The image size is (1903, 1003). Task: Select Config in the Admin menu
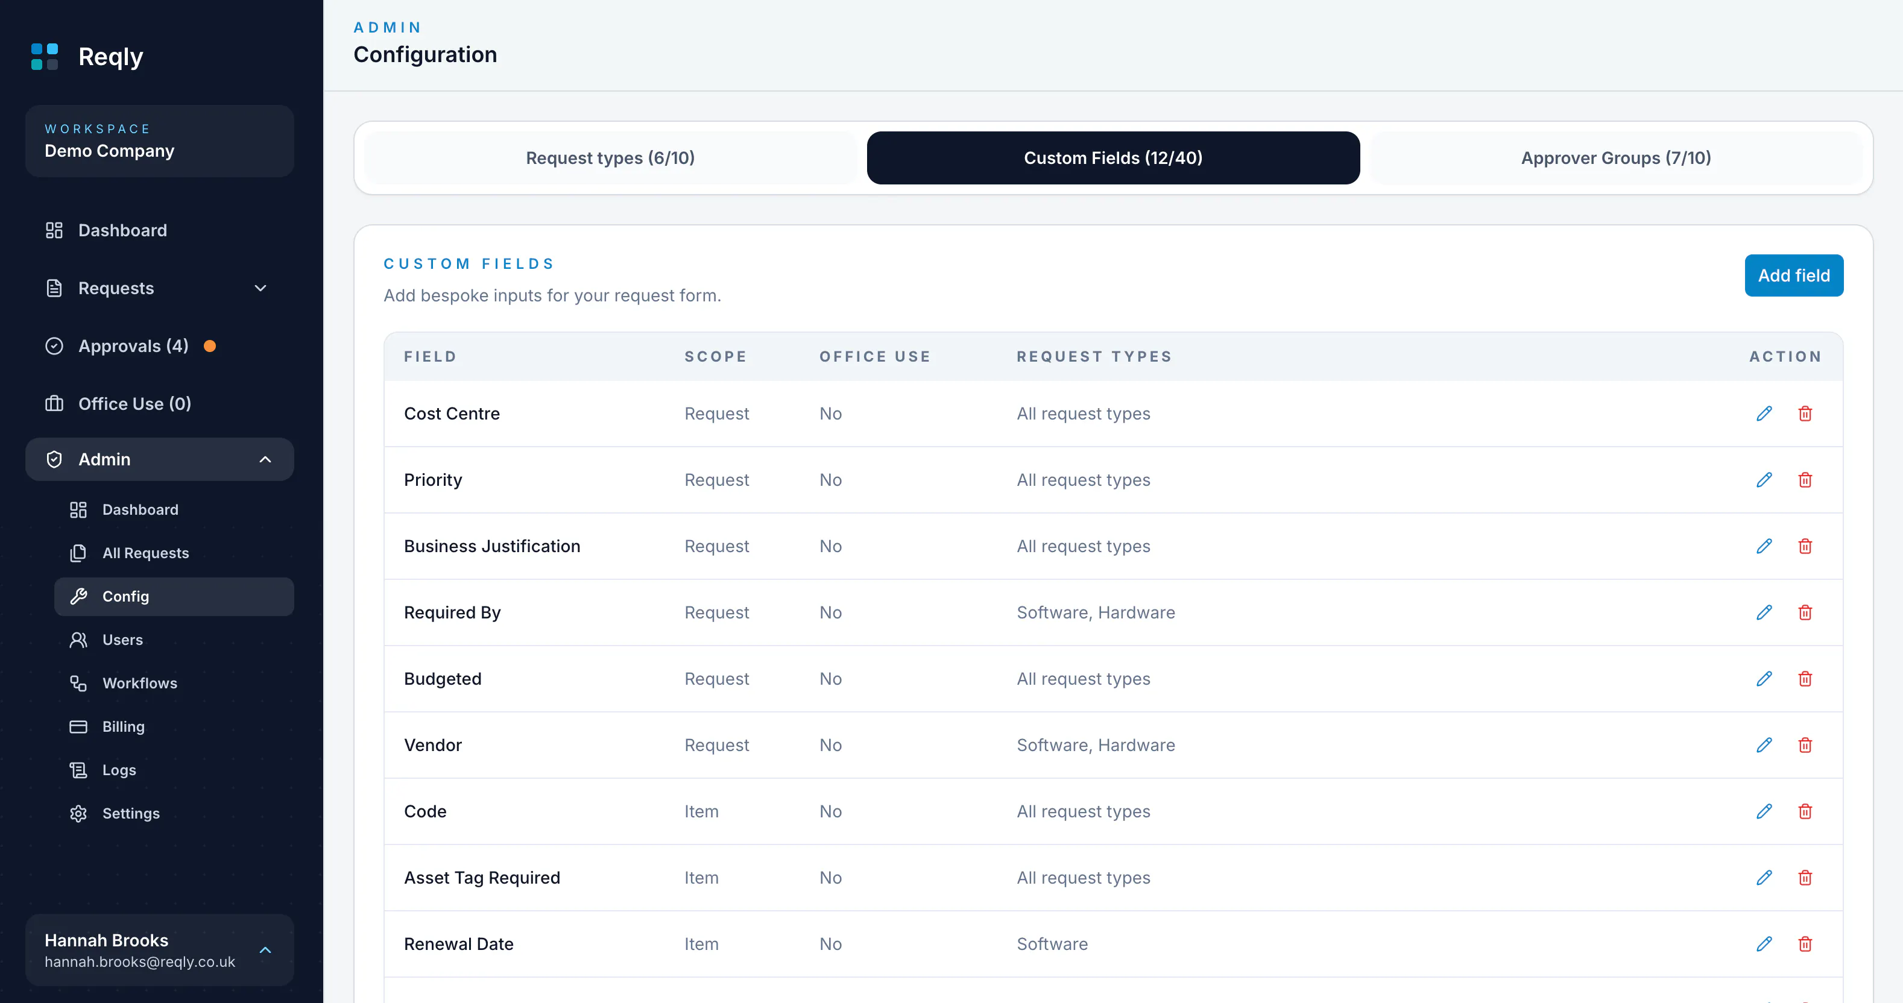coord(174,597)
